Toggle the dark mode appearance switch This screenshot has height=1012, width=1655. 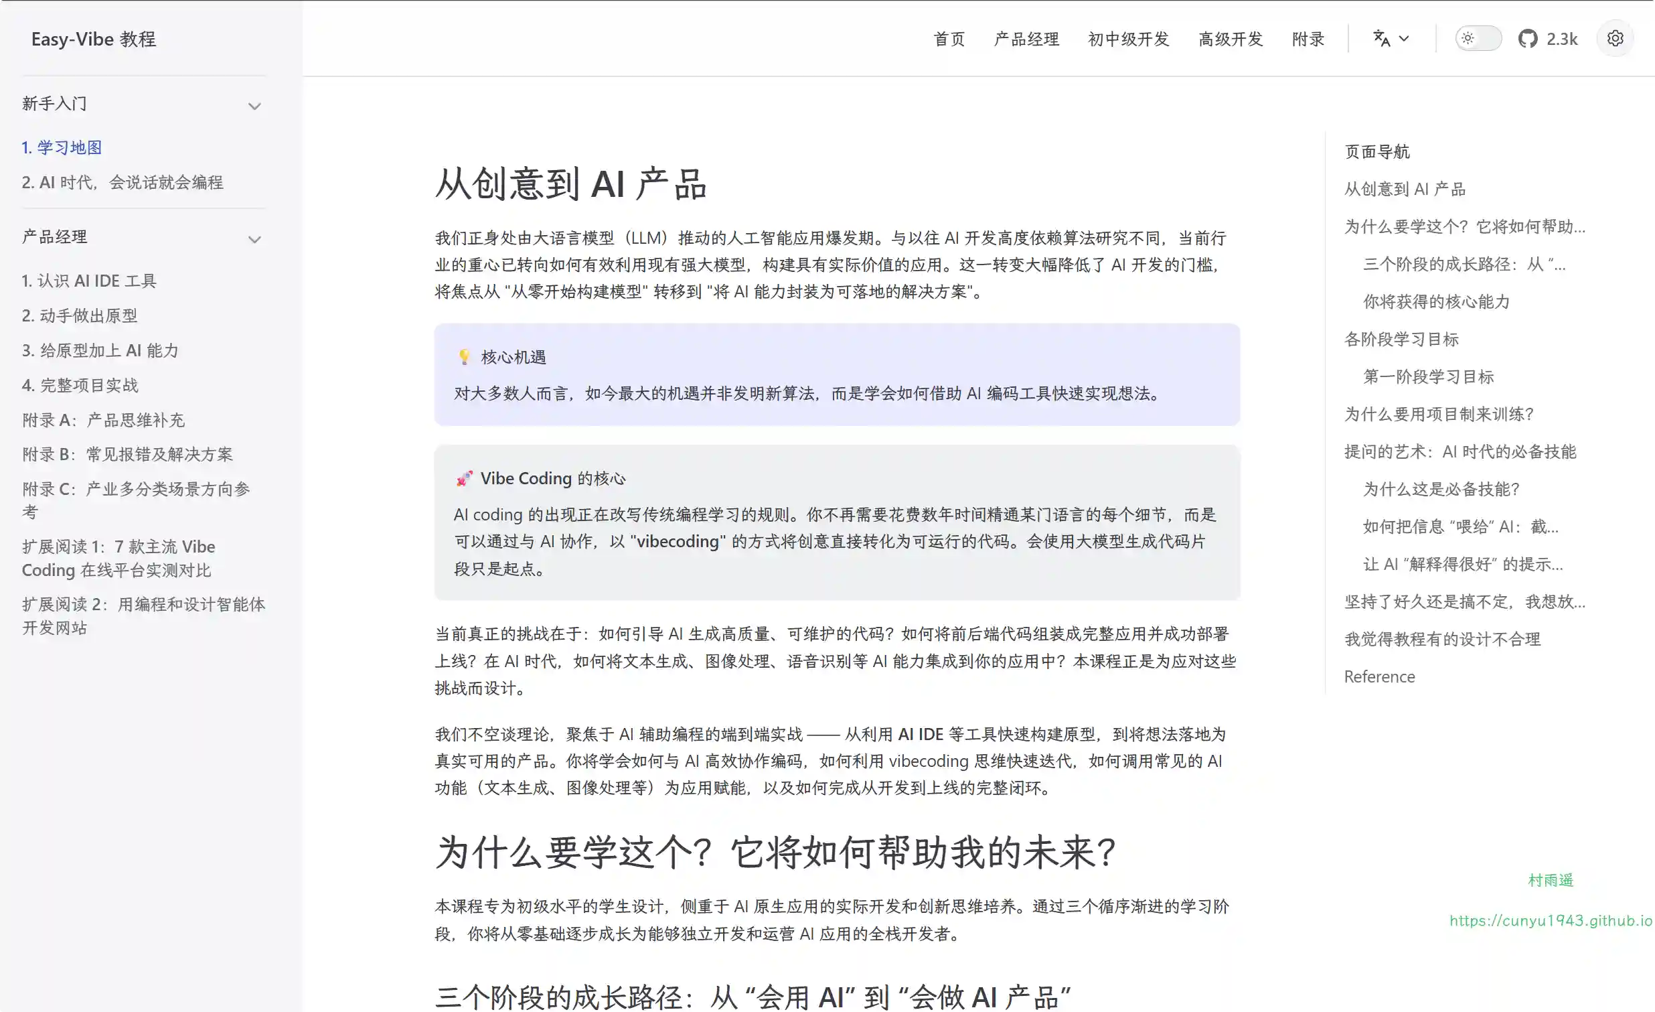tap(1478, 39)
